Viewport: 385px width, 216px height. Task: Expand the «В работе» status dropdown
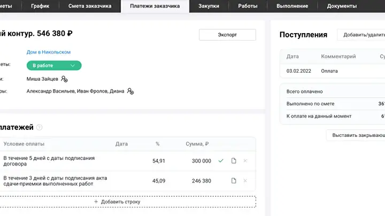[54, 66]
